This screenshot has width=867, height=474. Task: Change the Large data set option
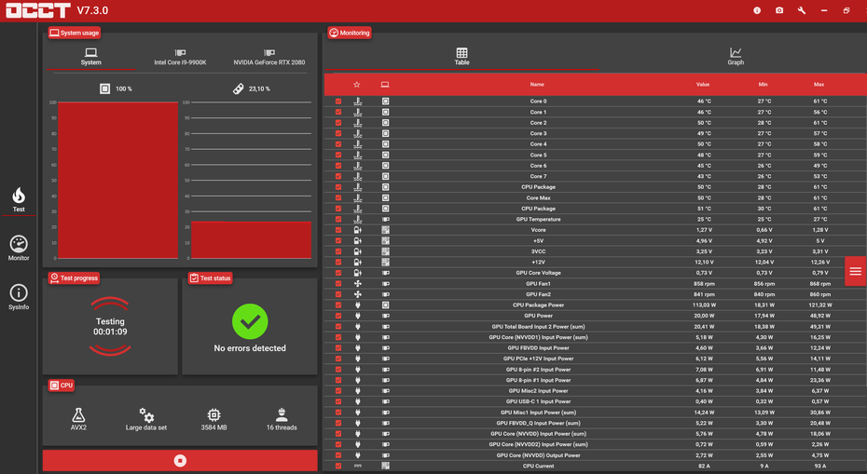(x=146, y=419)
